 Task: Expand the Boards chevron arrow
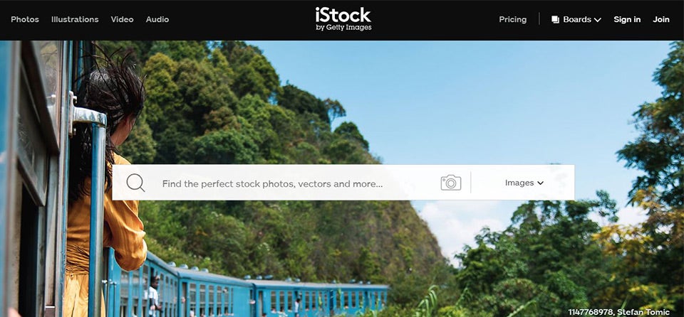598,20
